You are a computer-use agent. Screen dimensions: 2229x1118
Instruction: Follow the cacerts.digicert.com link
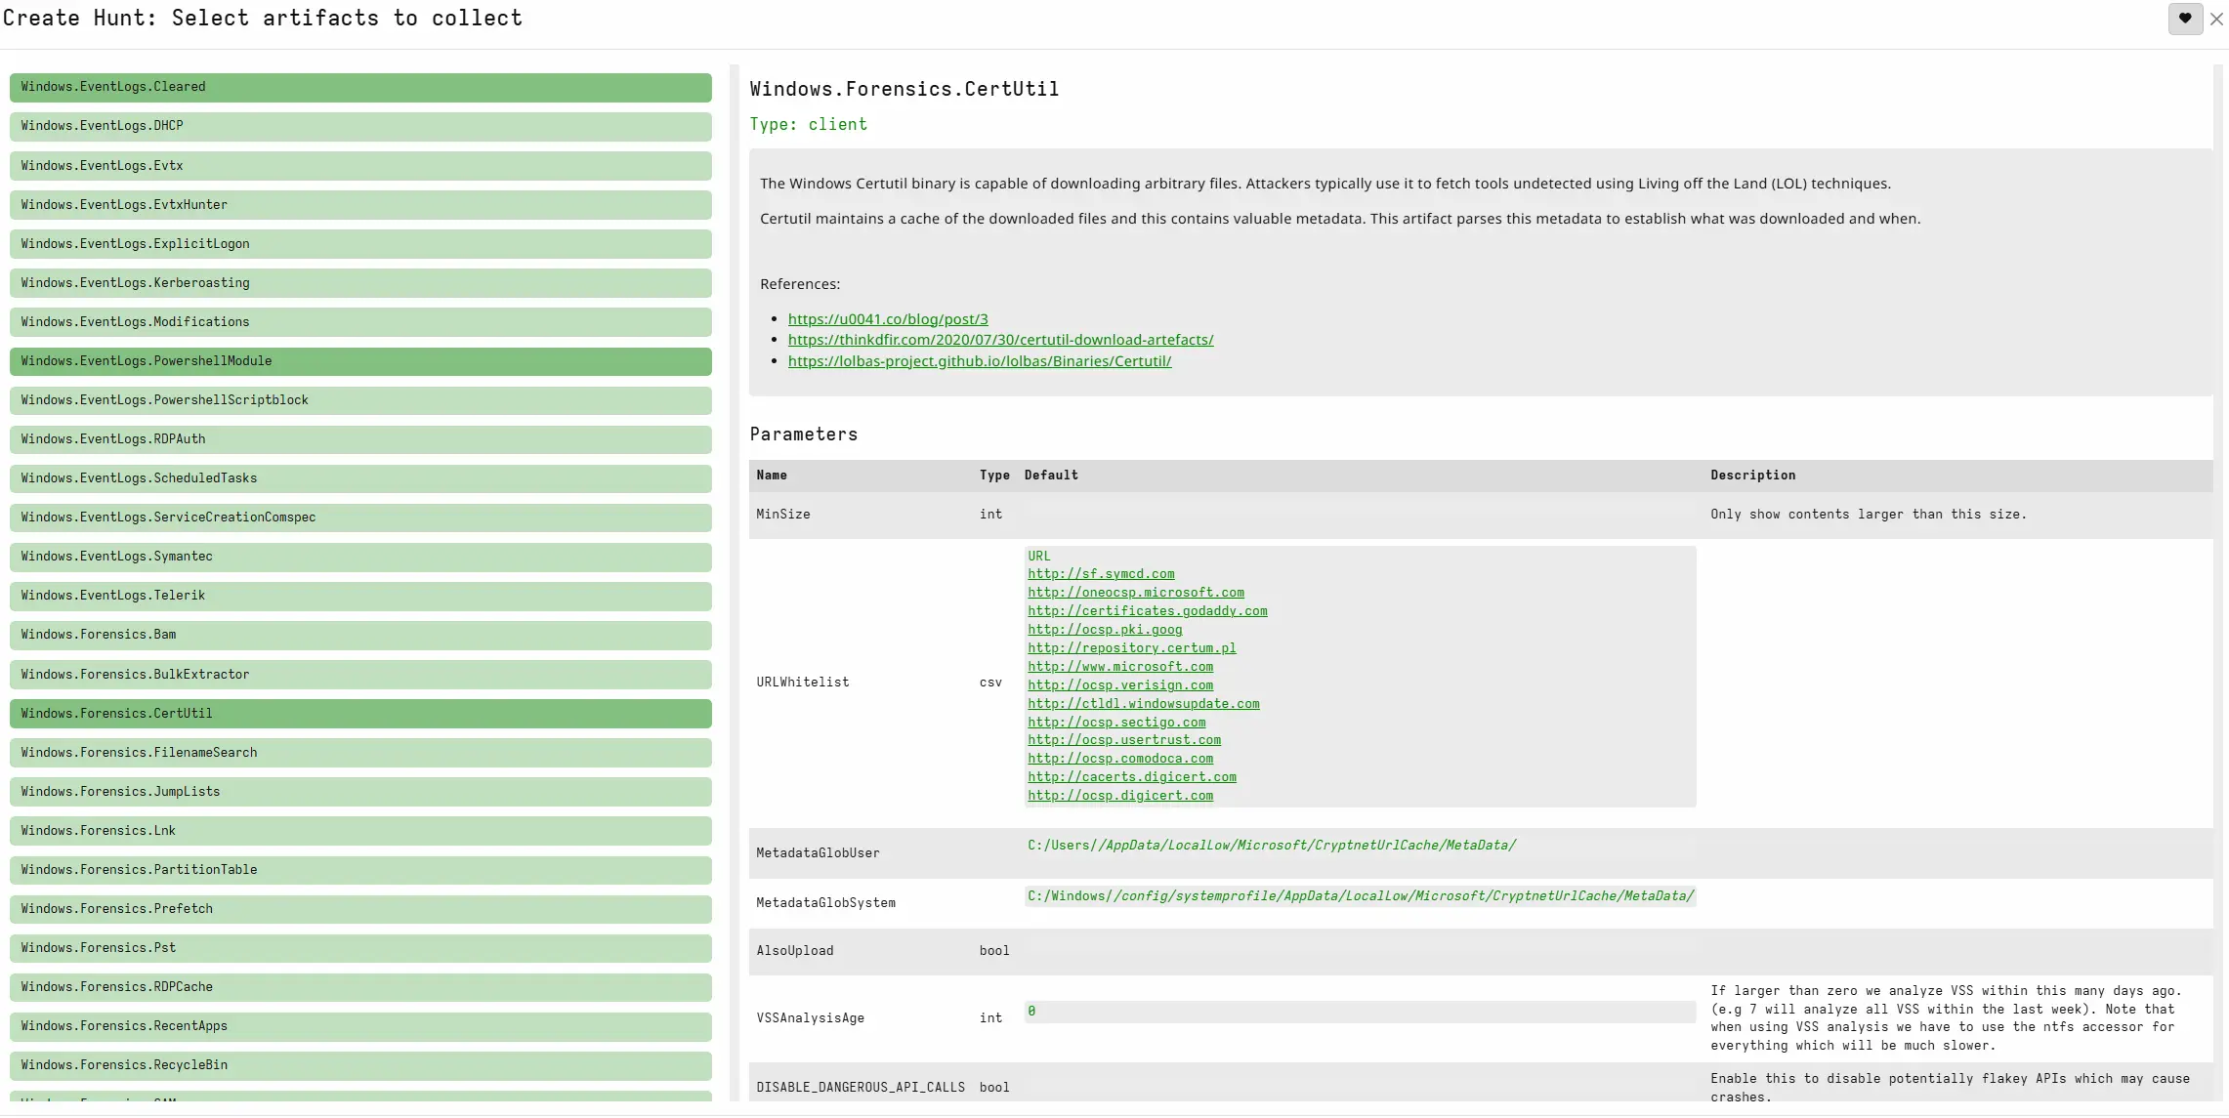pos(1131,777)
